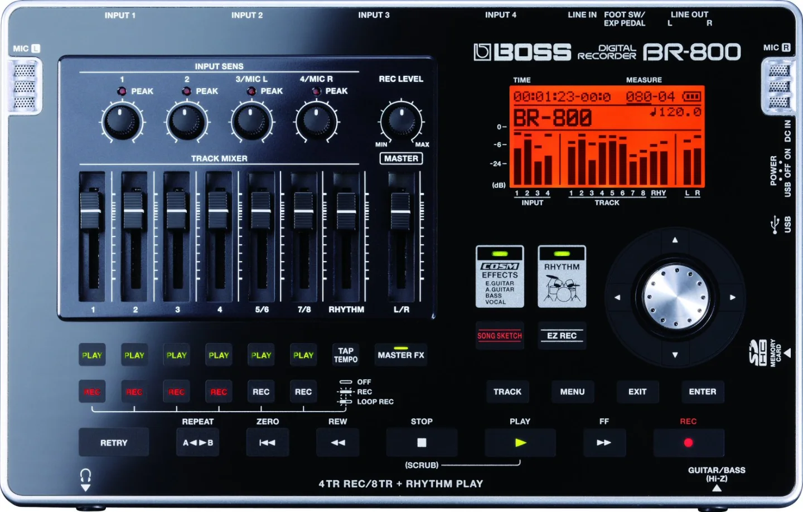Click the battery indicator on the display

(x=691, y=96)
